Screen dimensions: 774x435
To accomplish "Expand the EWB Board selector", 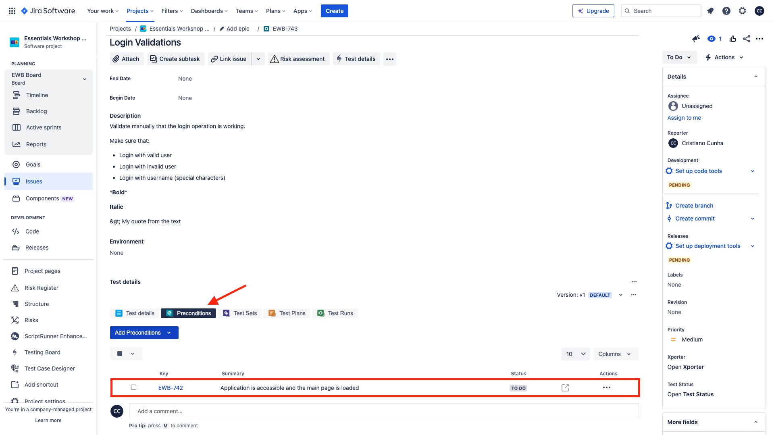I will click(x=85, y=79).
